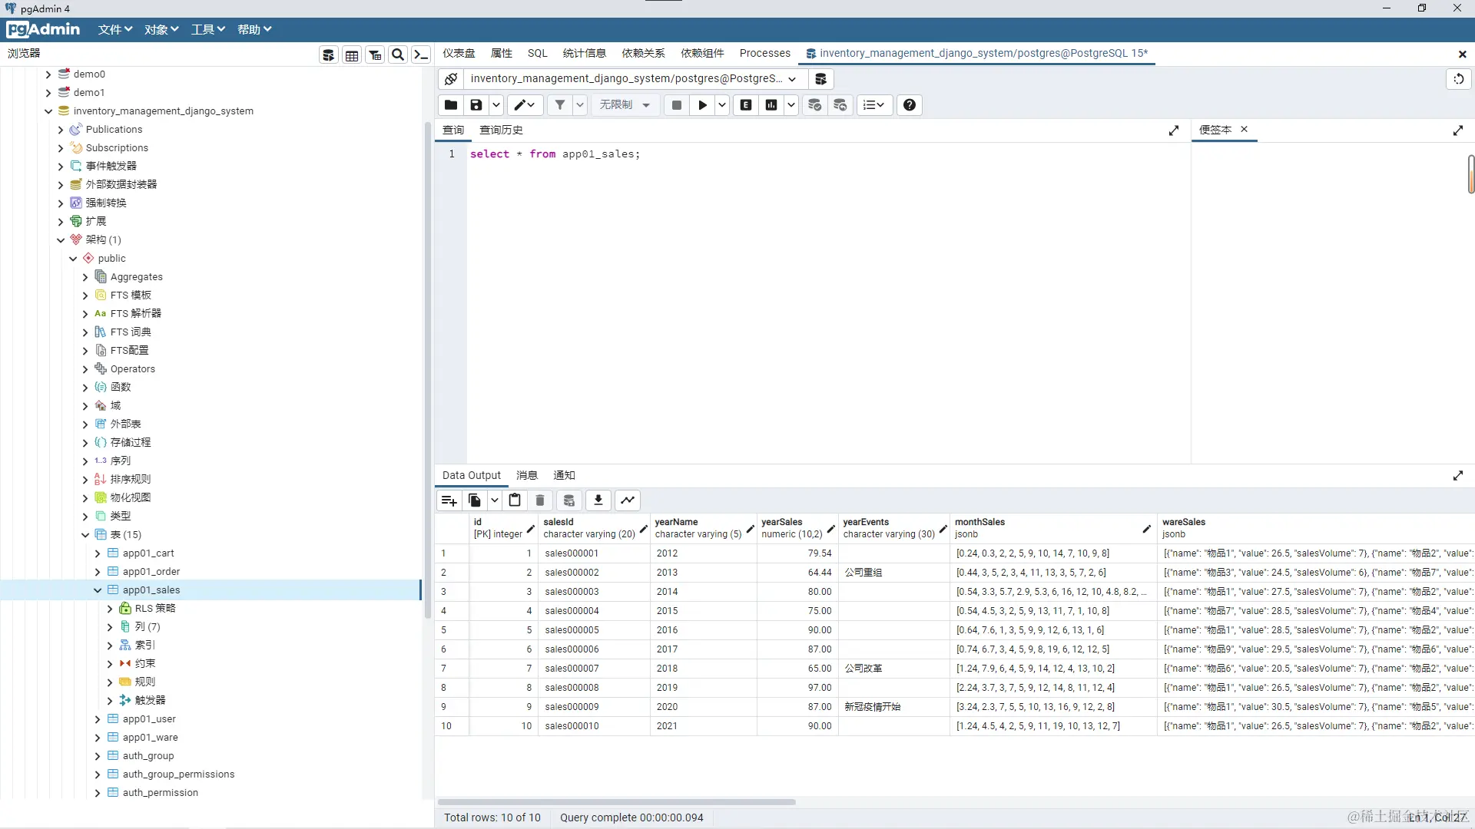Switch to the SQL tab
The height and width of the screenshot is (829, 1475).
[538, 53]
